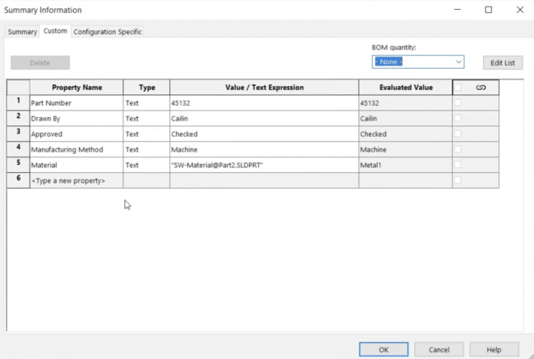Click the 'Part Number' property name cell

coord(76,103)
